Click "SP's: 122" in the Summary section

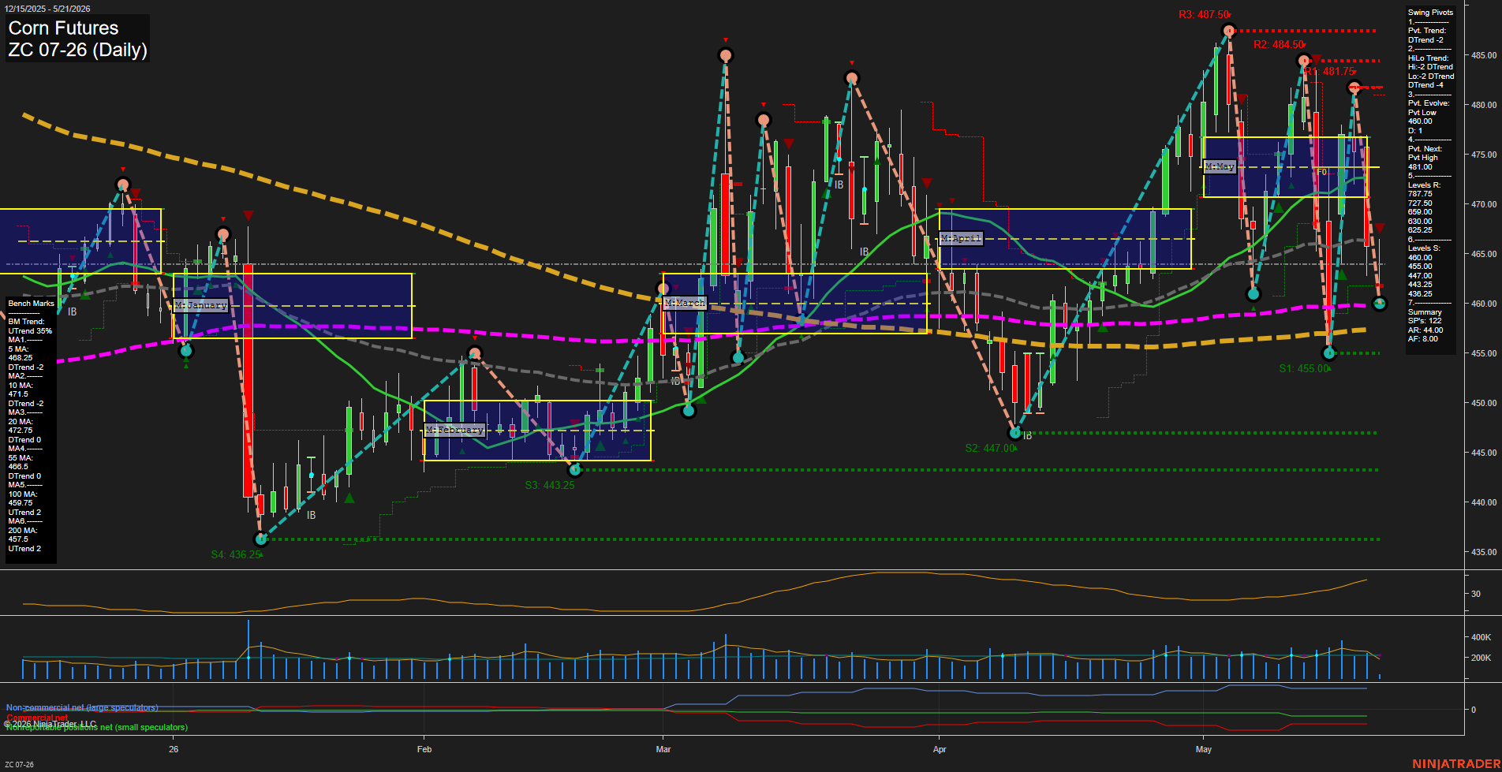coord(1425,321)
